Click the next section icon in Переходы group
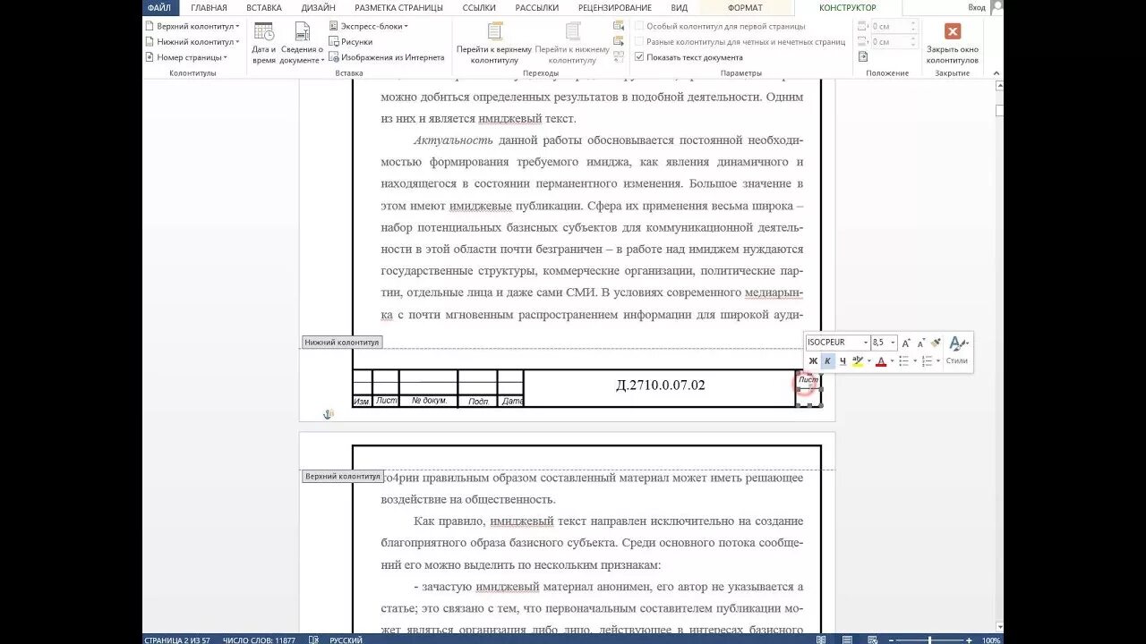The image size is (1146, 644). click(618, 42)
